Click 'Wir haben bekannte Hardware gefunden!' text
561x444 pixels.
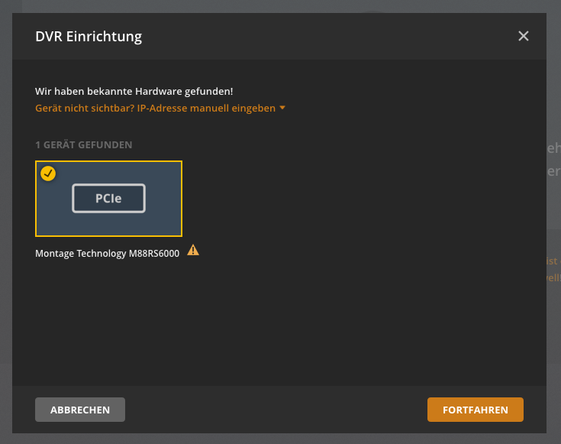[x=134, y=92]
